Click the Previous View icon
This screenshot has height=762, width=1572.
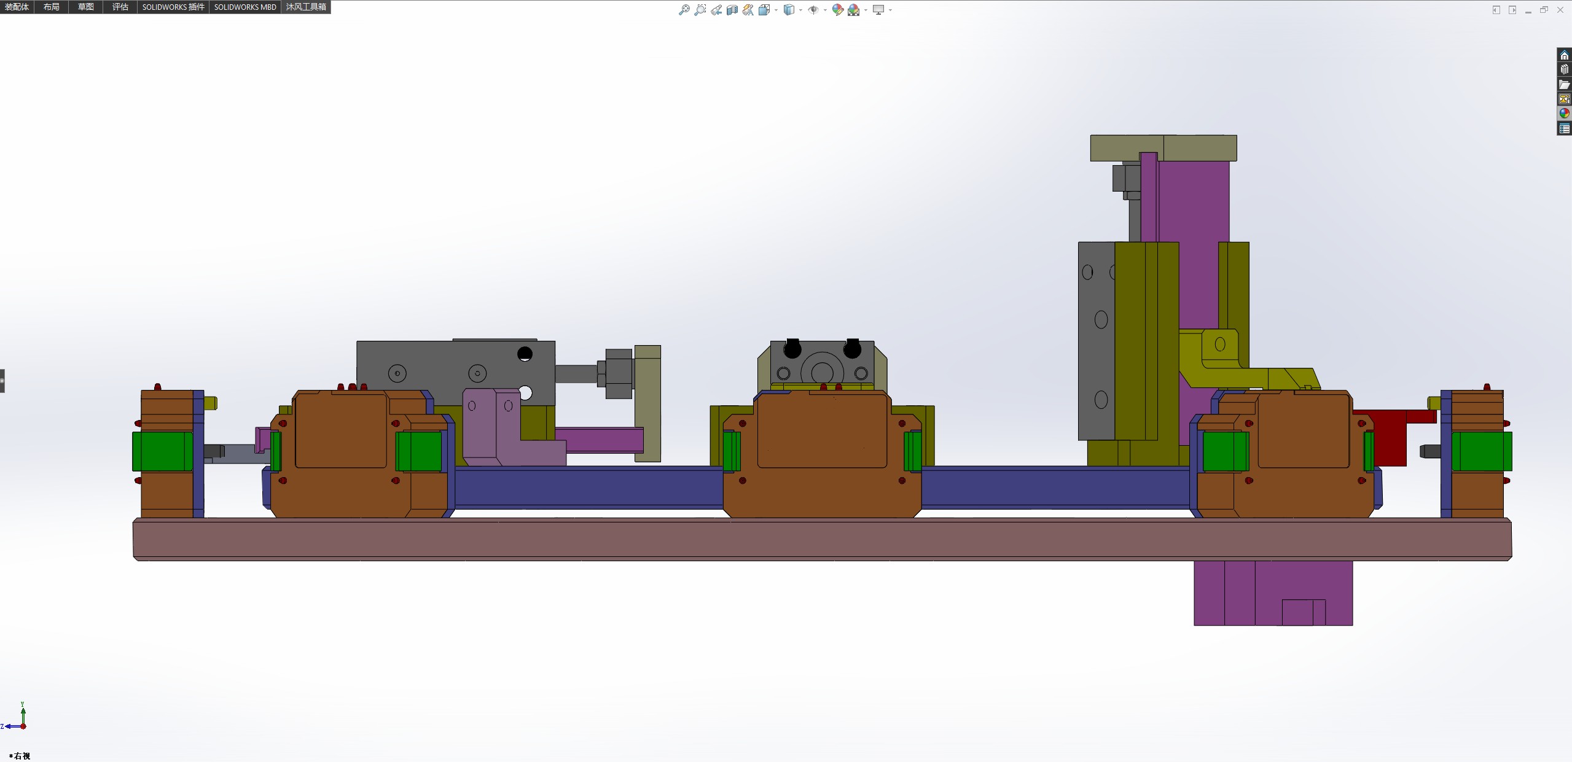click(716, 10)
